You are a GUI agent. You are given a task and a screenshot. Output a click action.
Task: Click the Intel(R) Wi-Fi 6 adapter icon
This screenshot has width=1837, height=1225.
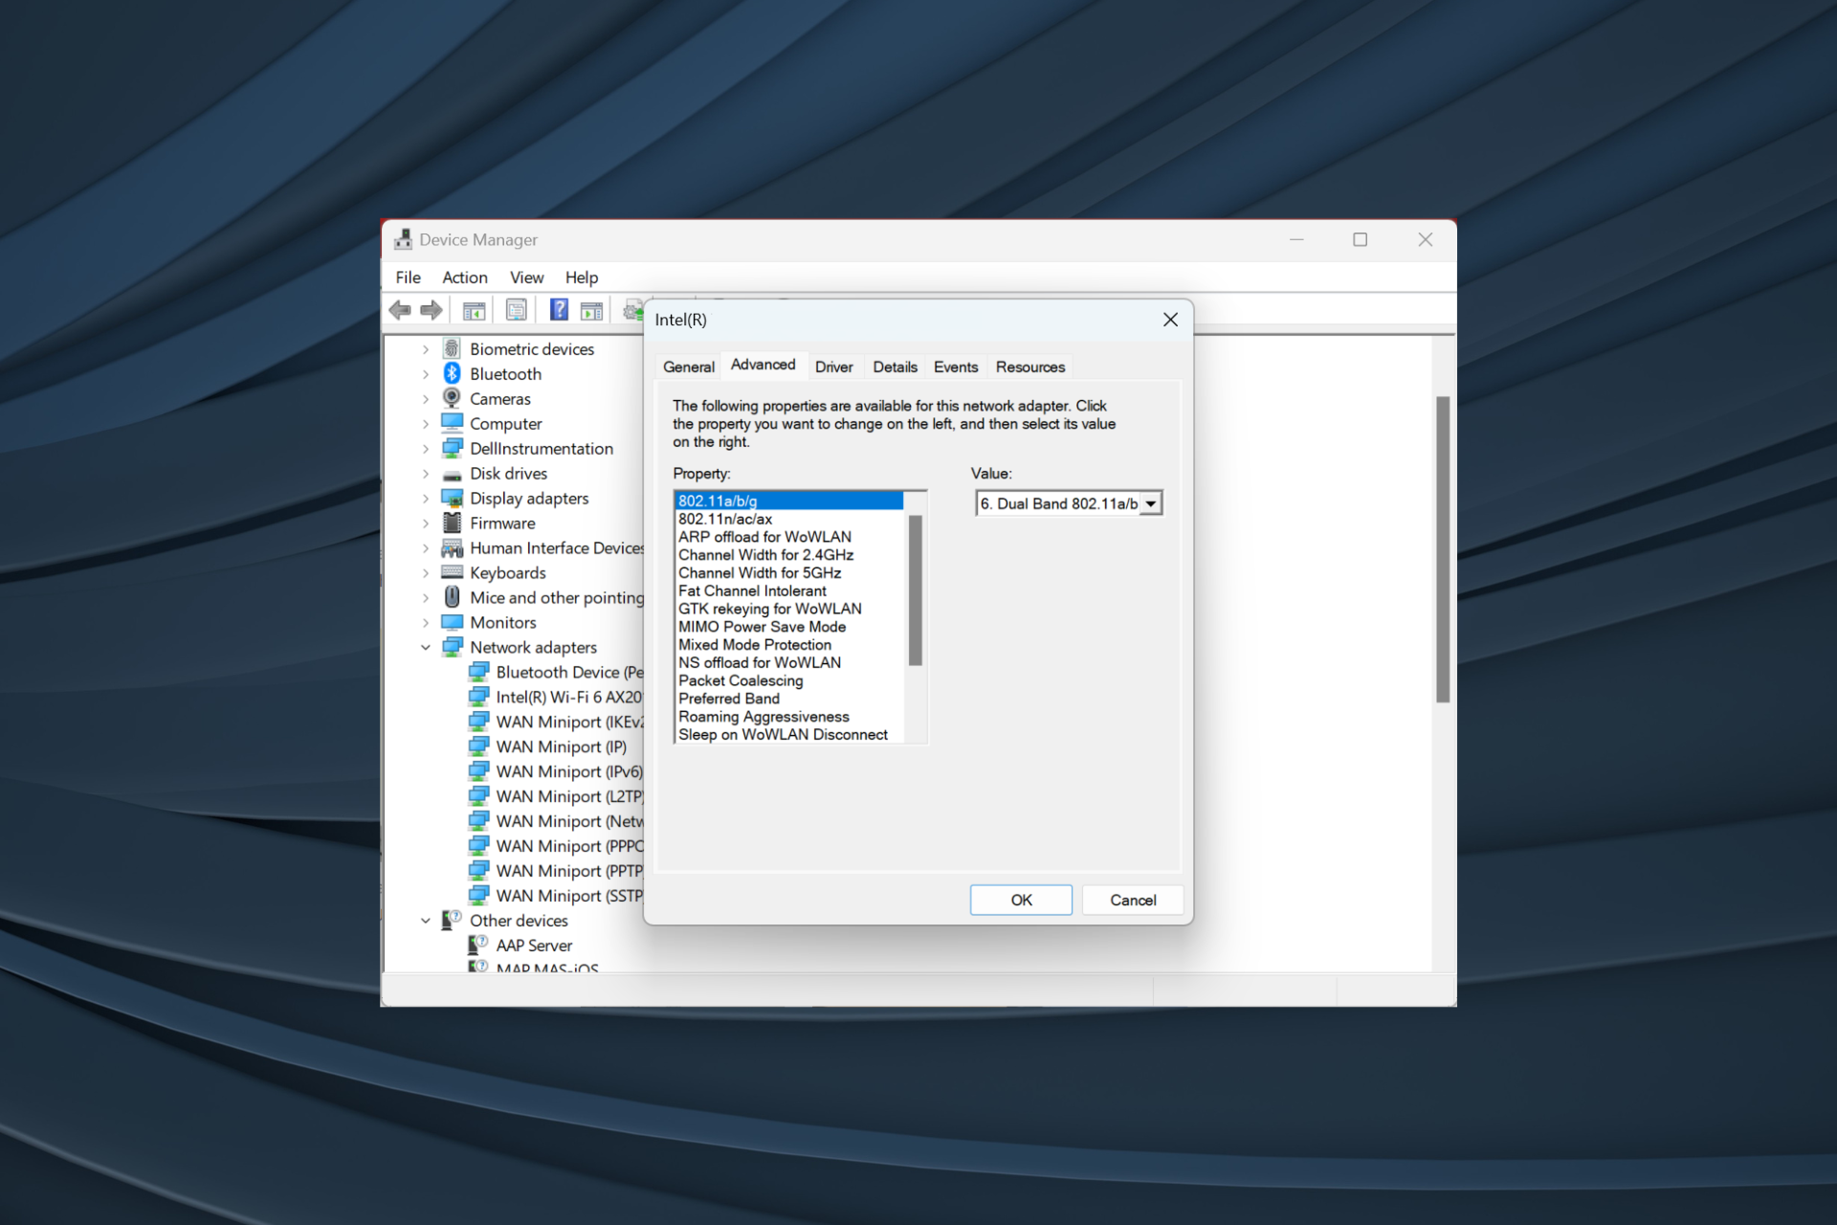(478, 697)
